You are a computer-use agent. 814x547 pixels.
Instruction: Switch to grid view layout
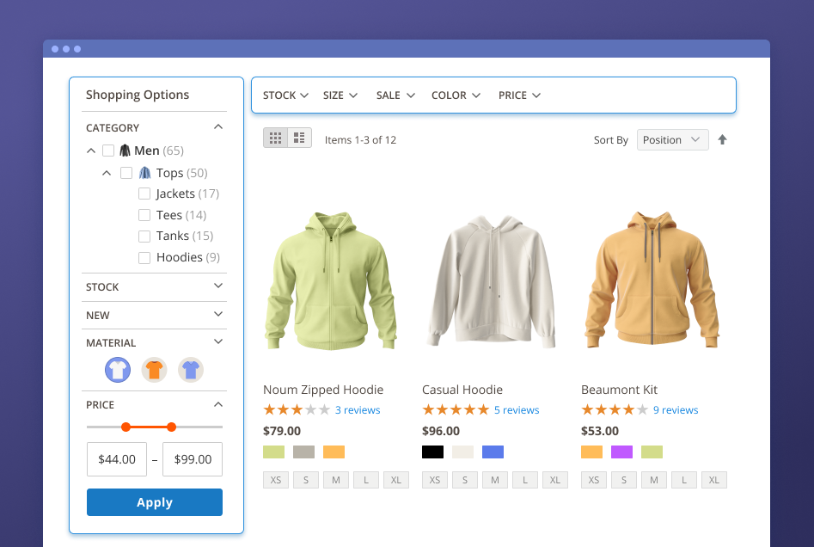tap(275, 138)
